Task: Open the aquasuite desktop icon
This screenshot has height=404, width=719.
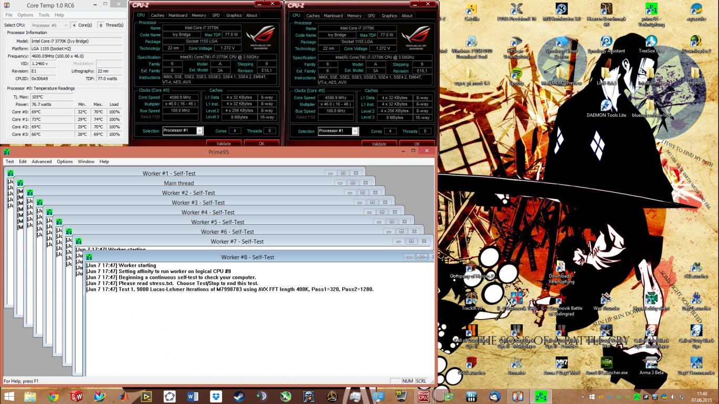Action: click(696, 12)
